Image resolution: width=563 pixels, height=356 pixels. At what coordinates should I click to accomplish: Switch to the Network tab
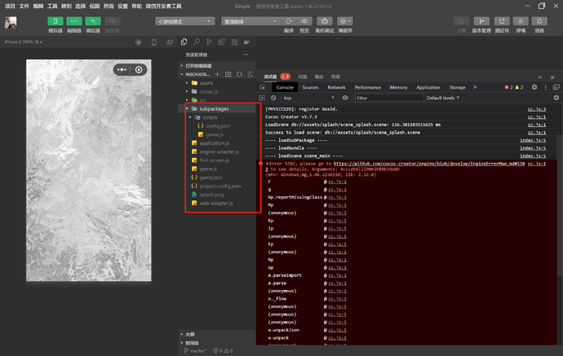pos(336,87)
